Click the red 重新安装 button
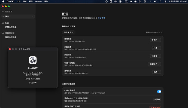Viewport: 188px width, 108px height. point(155,107)
